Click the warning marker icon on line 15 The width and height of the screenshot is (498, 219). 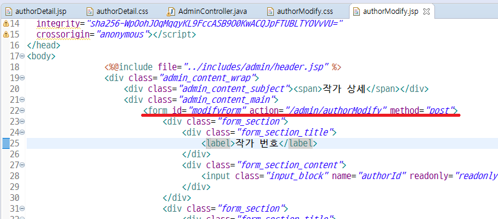[x=5, y=34]
